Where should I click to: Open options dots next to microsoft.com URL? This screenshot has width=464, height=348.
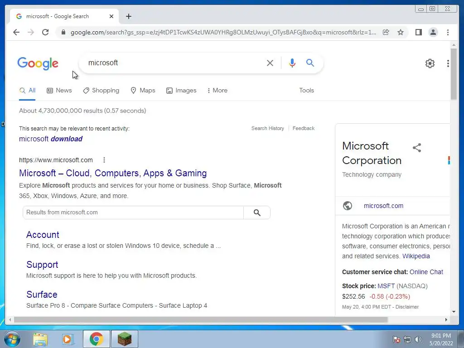(104, 160)
